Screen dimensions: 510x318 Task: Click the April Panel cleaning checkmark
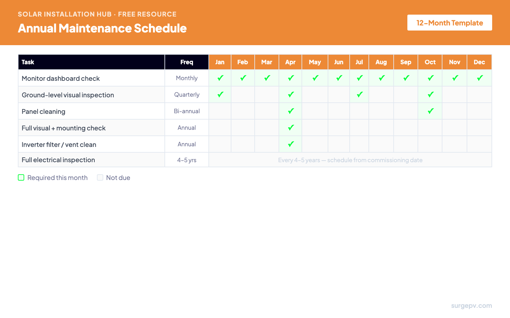[290, 111]
